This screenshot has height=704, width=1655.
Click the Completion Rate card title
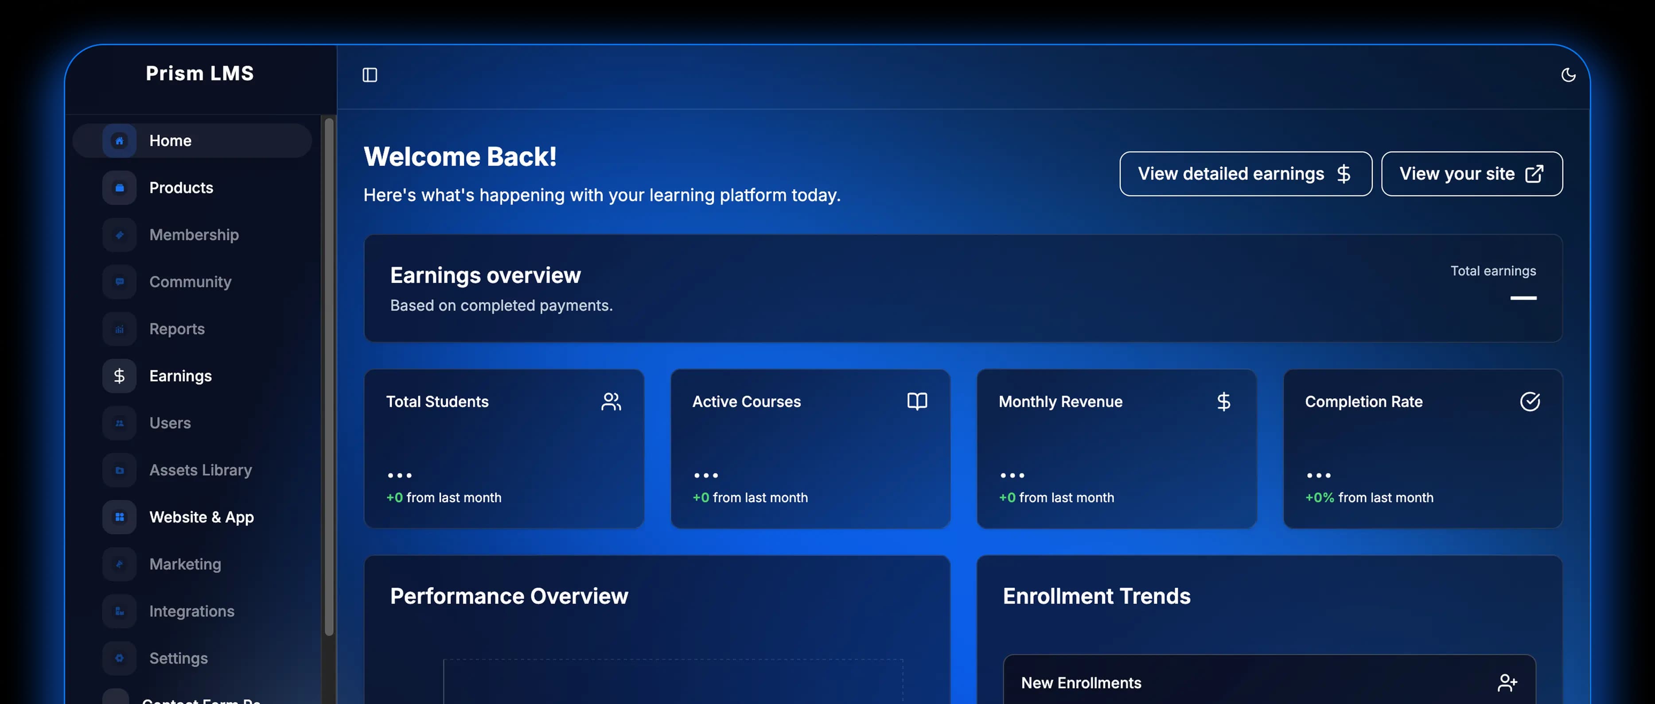(1363, 402)
